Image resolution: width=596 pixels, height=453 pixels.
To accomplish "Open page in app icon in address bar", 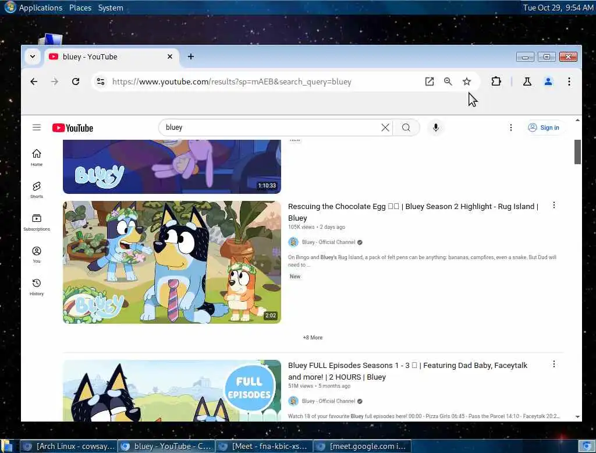I will 430,82.
